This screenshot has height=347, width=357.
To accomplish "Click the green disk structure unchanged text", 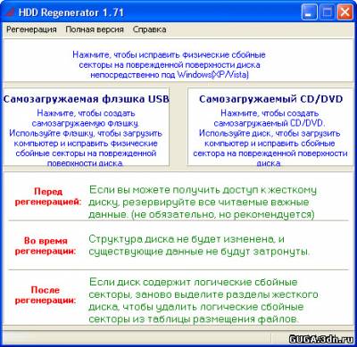I will point(199,245).
